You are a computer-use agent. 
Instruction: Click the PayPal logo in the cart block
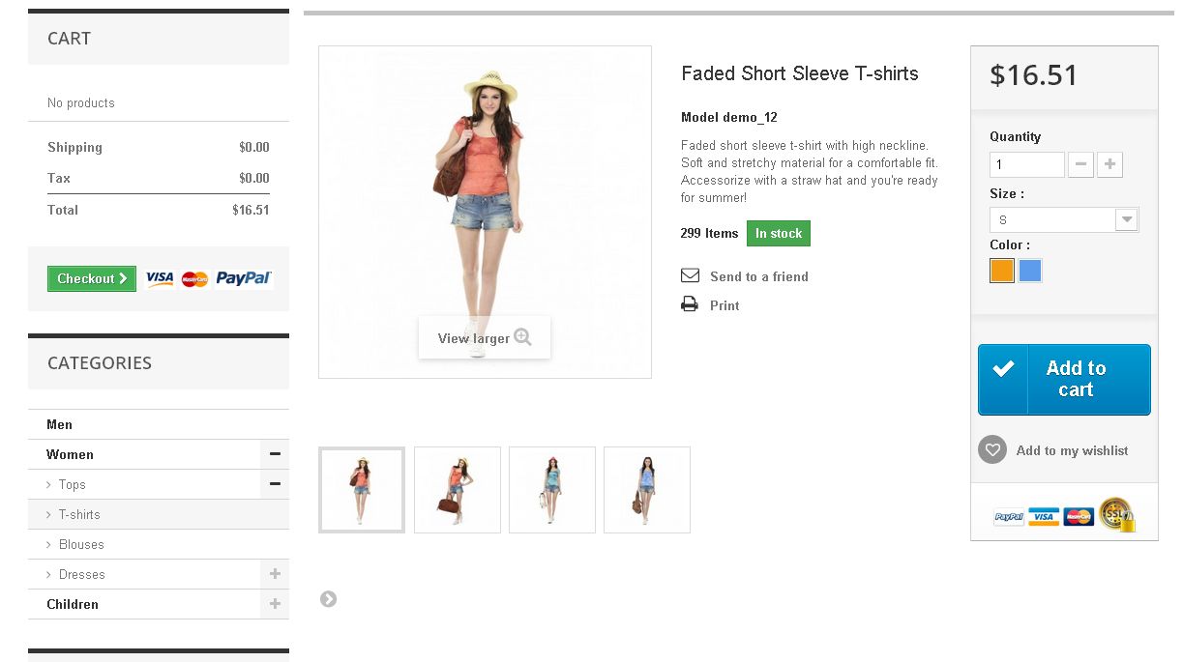click(x=244, y=278)
